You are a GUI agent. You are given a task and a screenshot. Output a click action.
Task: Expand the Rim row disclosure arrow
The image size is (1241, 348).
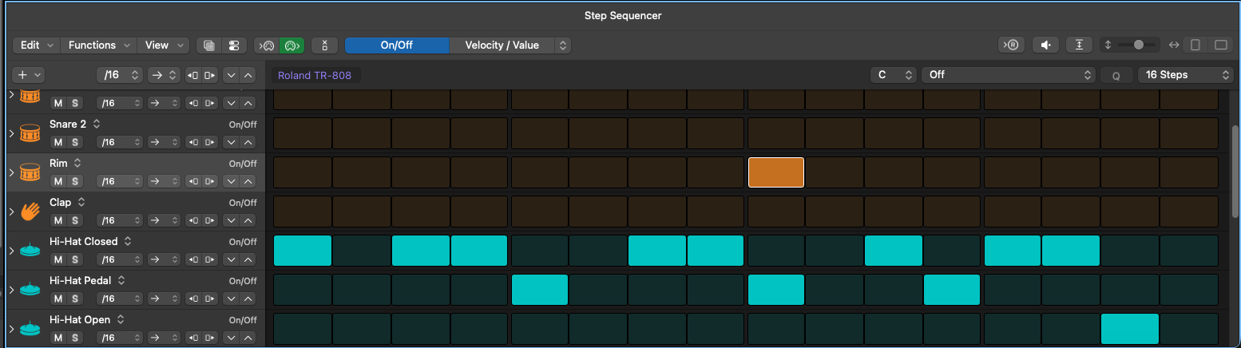click(11, 173)
